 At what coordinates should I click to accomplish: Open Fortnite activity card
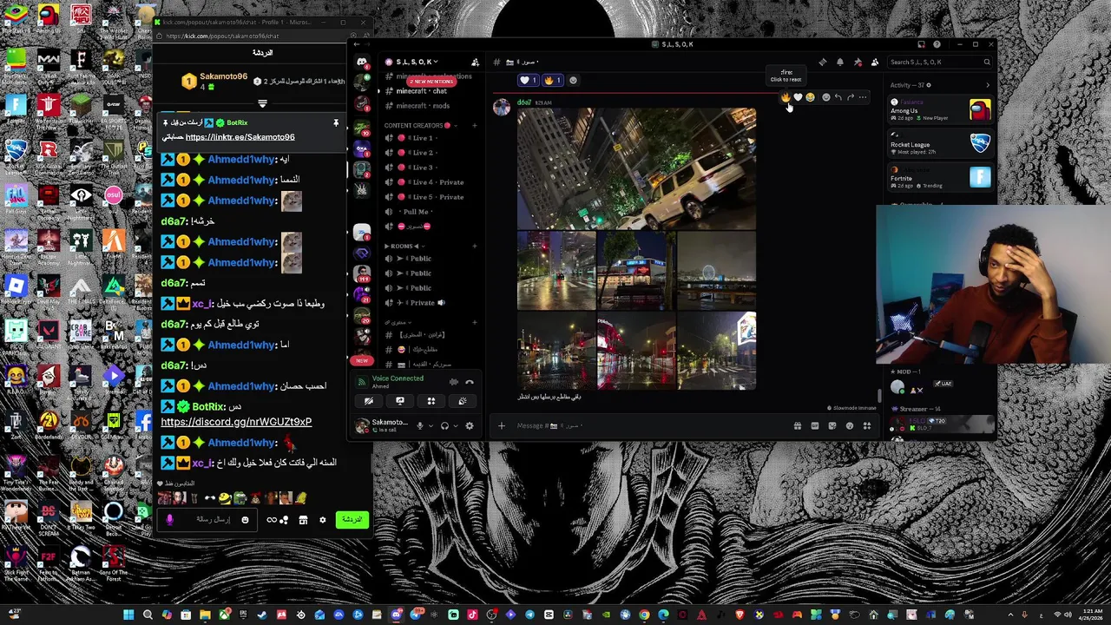(x=940, y=177)
